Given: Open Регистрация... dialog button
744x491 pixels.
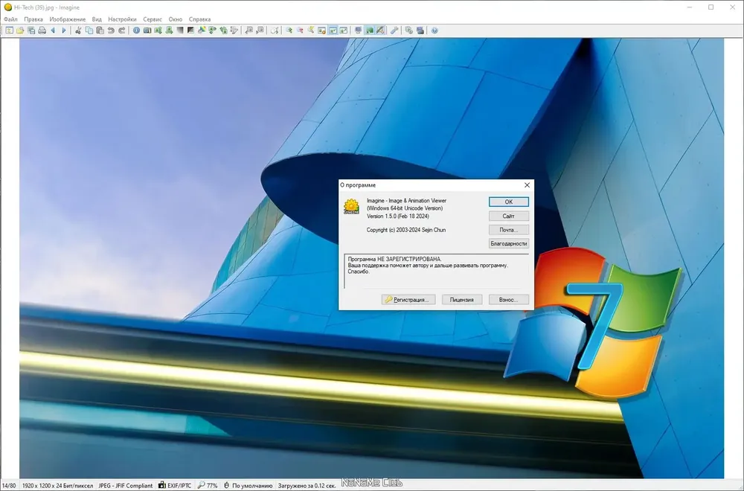Looking at the screenshot, I should pos(408,300).
